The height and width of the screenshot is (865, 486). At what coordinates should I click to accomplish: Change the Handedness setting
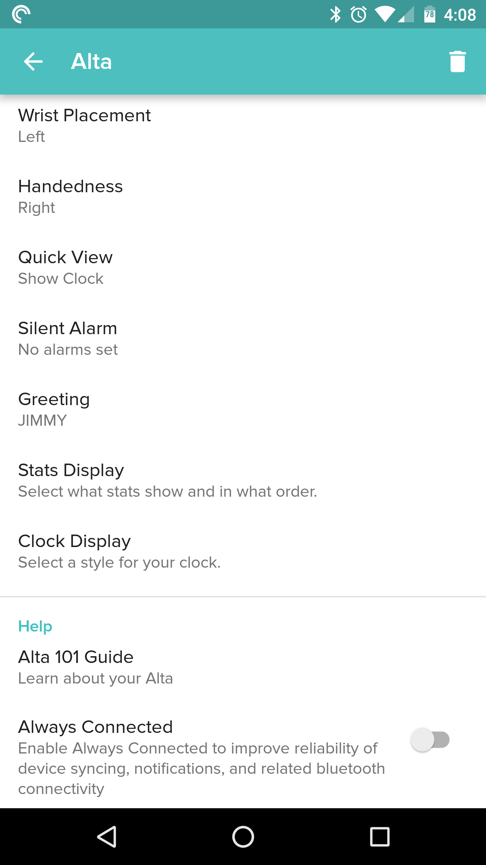(x=71, y=197)
